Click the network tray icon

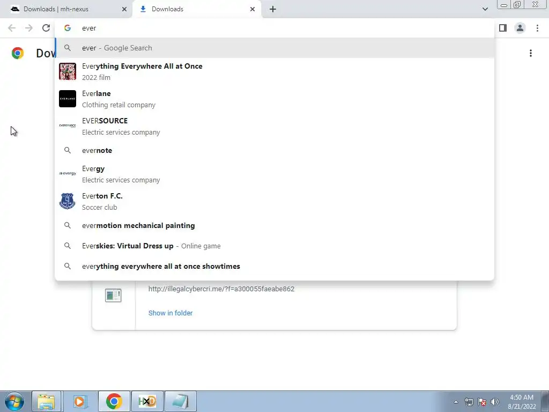click(469, 402)
